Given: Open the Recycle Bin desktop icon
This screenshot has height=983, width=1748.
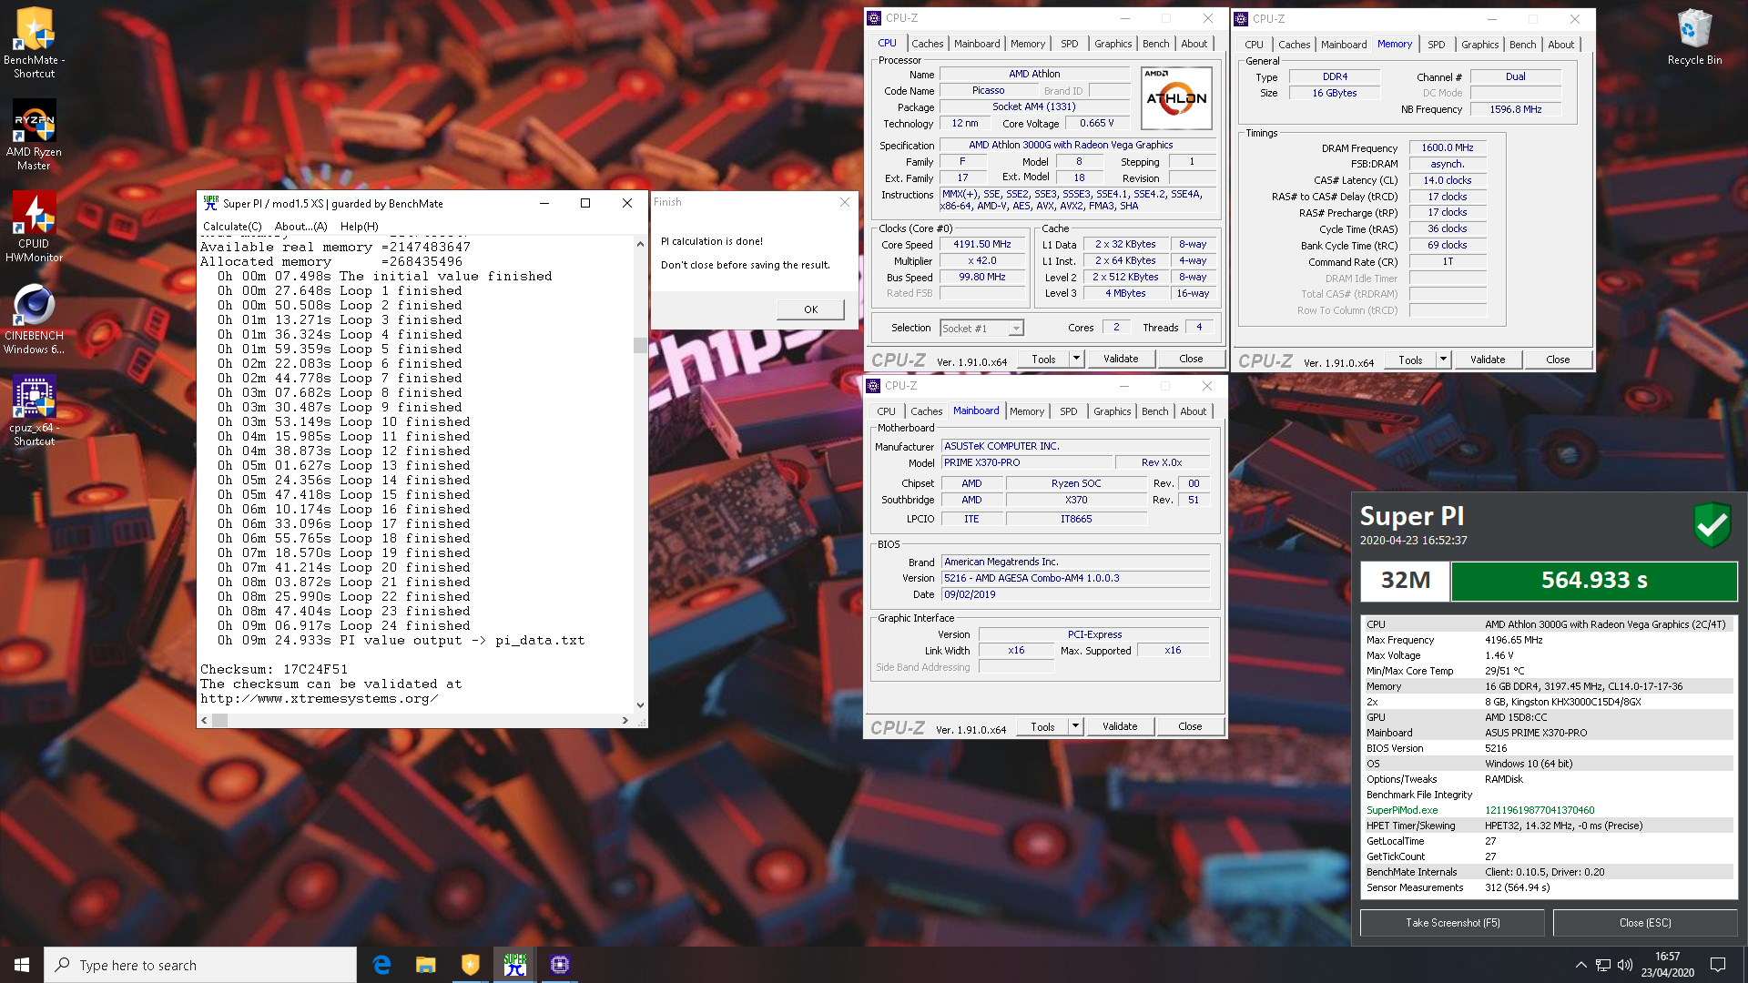Looking at the screenshot, I should point(1694,36).
